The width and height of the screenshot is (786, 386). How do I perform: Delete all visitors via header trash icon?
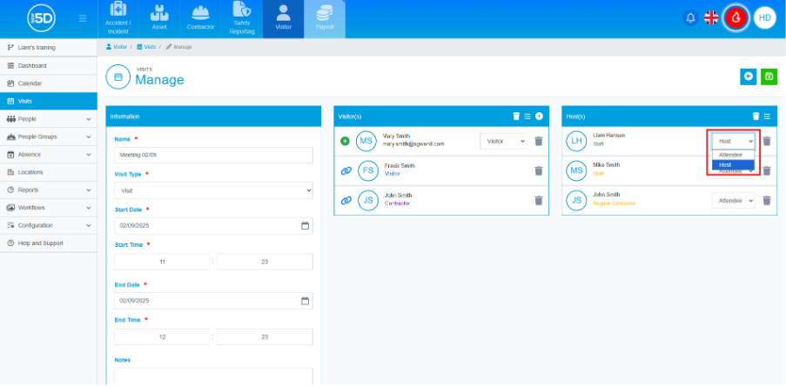point(516,116)
